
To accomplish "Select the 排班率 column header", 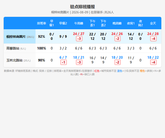I will 42,23.
